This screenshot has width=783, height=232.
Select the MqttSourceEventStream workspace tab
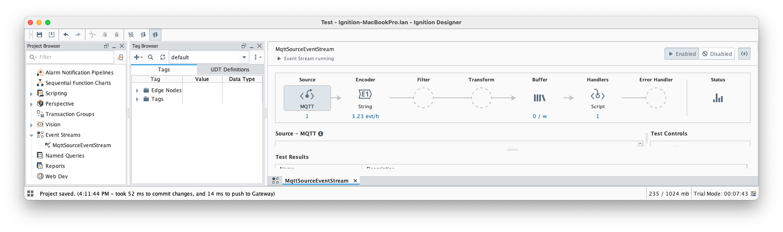click(317, 181)
